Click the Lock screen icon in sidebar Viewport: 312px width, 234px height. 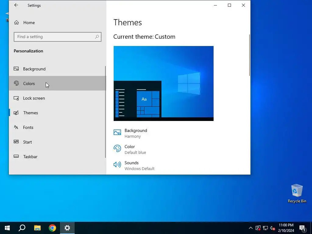point(16,98)
